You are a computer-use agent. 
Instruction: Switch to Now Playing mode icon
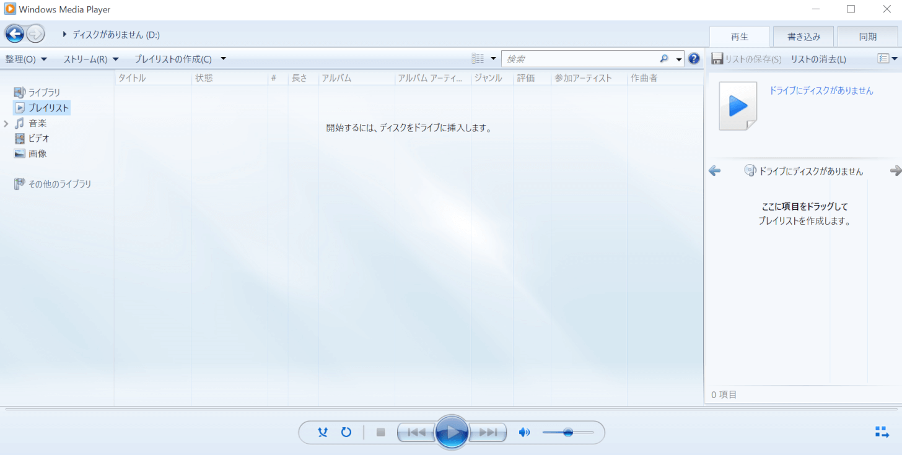click(882, 432)
